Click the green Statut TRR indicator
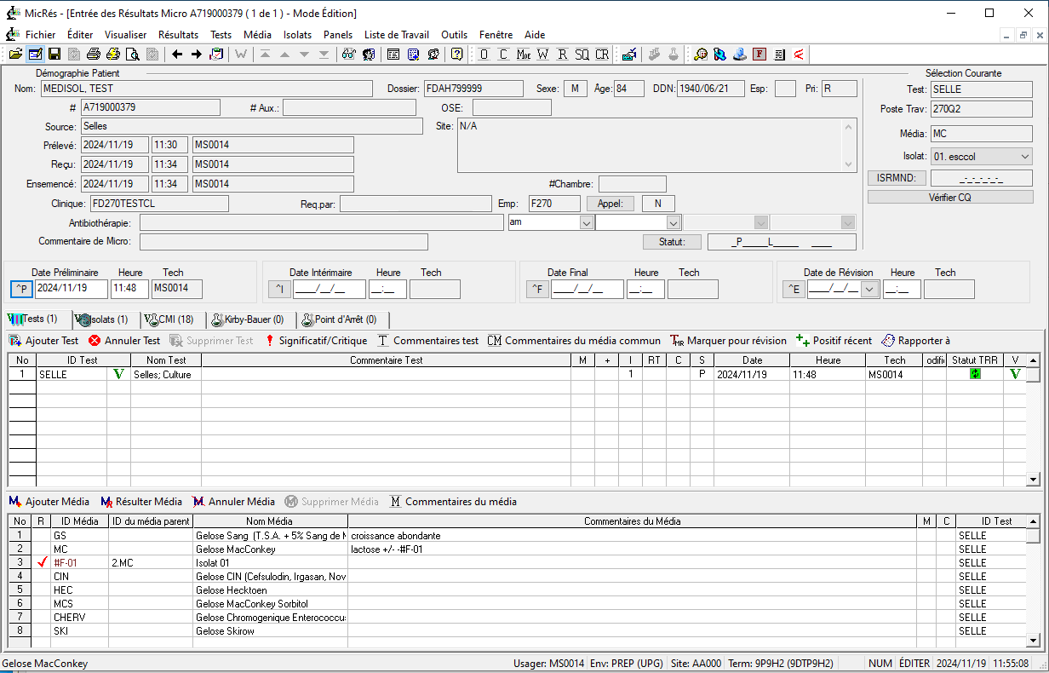The height and width of the screenshot is (673, 1049). (x=975, y=375)
